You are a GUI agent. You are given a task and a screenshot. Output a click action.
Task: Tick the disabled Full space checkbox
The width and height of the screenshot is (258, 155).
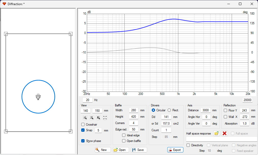[233, 134]
